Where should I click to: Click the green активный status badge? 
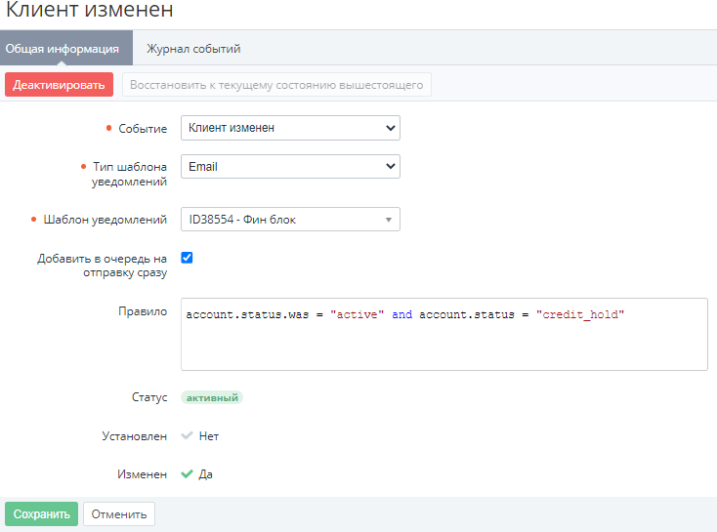(x=212, y=398)
